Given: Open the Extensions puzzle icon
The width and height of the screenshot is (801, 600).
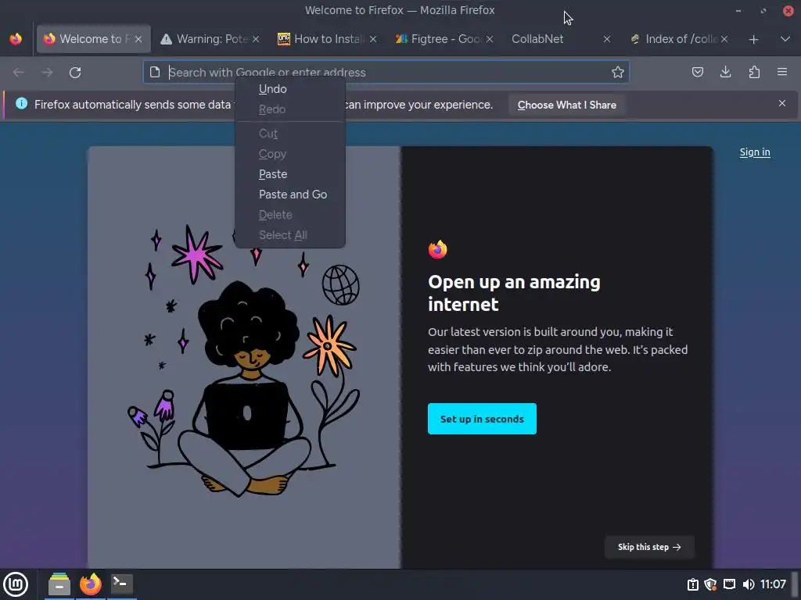Looking at the screenshot, I should click(754, 72).
